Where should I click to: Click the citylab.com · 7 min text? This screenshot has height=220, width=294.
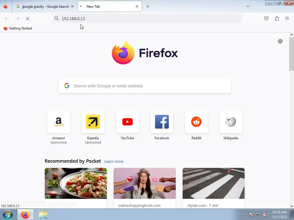pos(203,205)
